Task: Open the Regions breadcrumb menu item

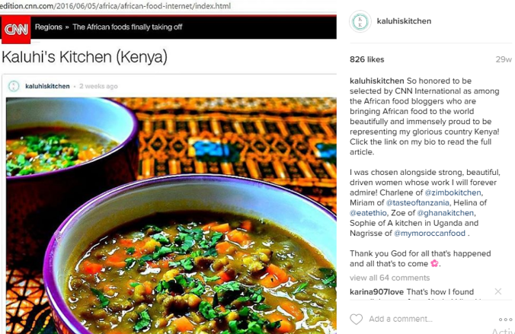Action: (49, 27)
